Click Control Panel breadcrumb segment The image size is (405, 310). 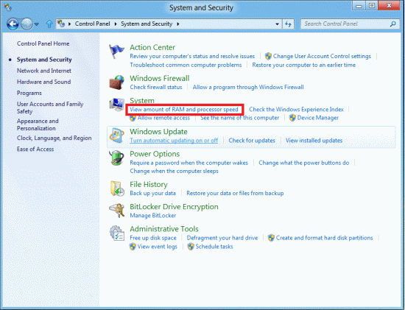coord(93,24)
